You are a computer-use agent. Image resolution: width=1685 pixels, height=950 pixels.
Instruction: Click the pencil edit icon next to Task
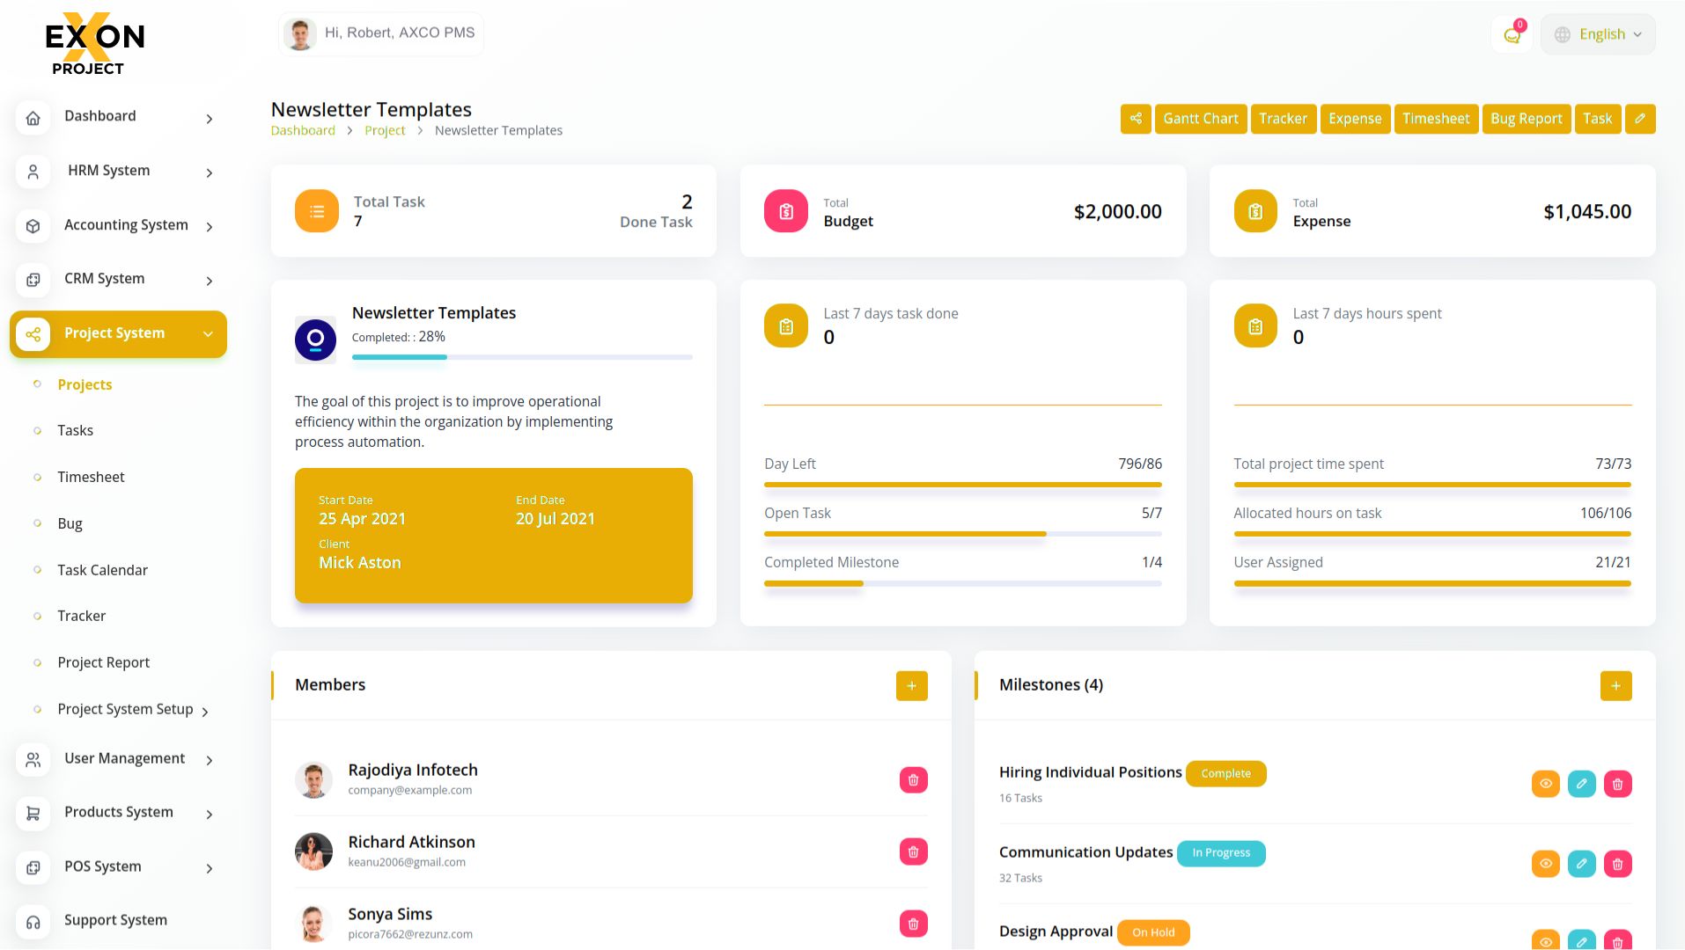[x=1639, y=119]
